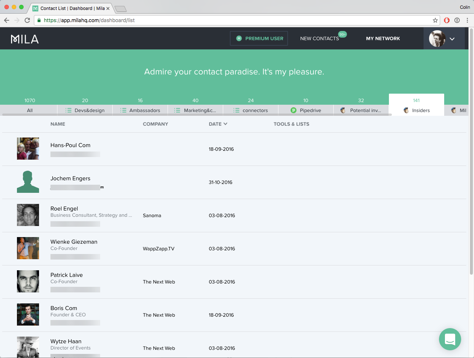Screen dimensions: 474x358
Task: Open contact Roel Engel
Action: 64,209
